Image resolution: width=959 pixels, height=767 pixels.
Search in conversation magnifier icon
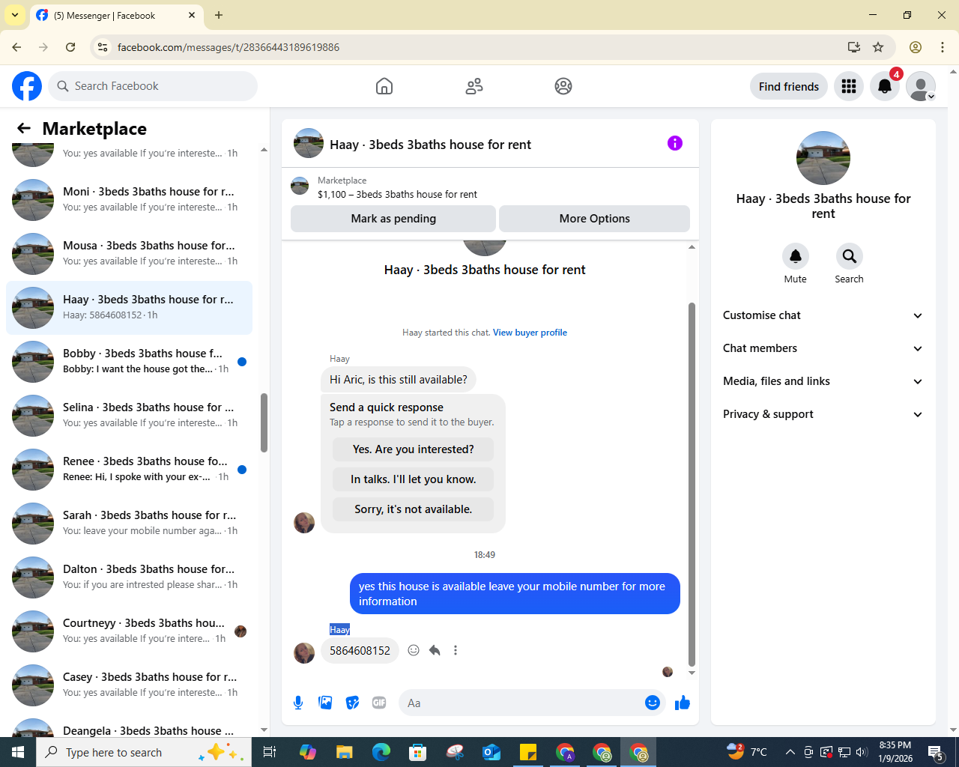click(x=850, y=256)
